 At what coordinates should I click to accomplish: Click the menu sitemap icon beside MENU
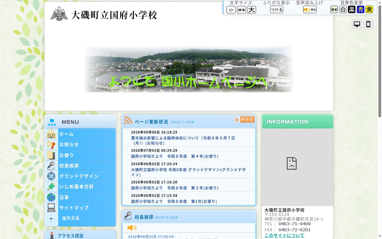pos(53,122)
